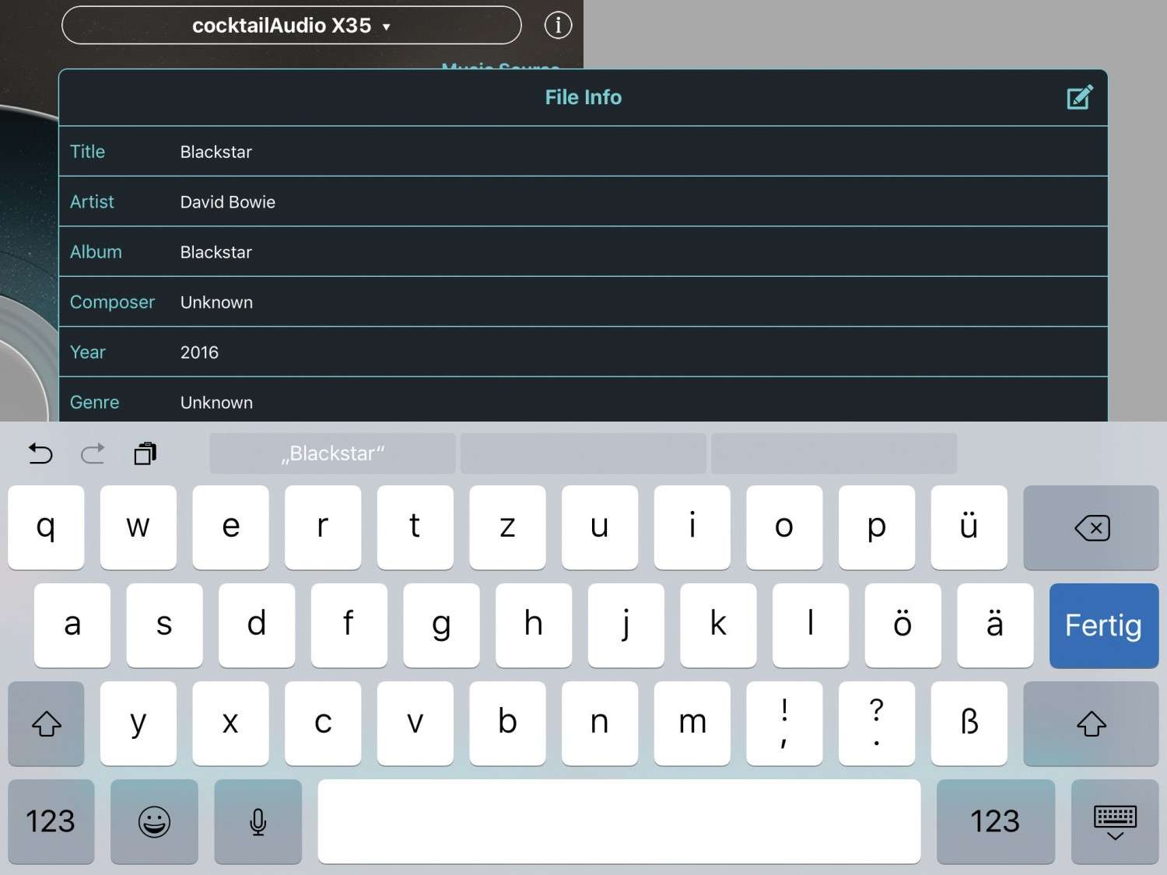The height and width of the screenshot is (875, 1167).
Task: Select the Composer value Unknown
Action: [x=216, y=303]
